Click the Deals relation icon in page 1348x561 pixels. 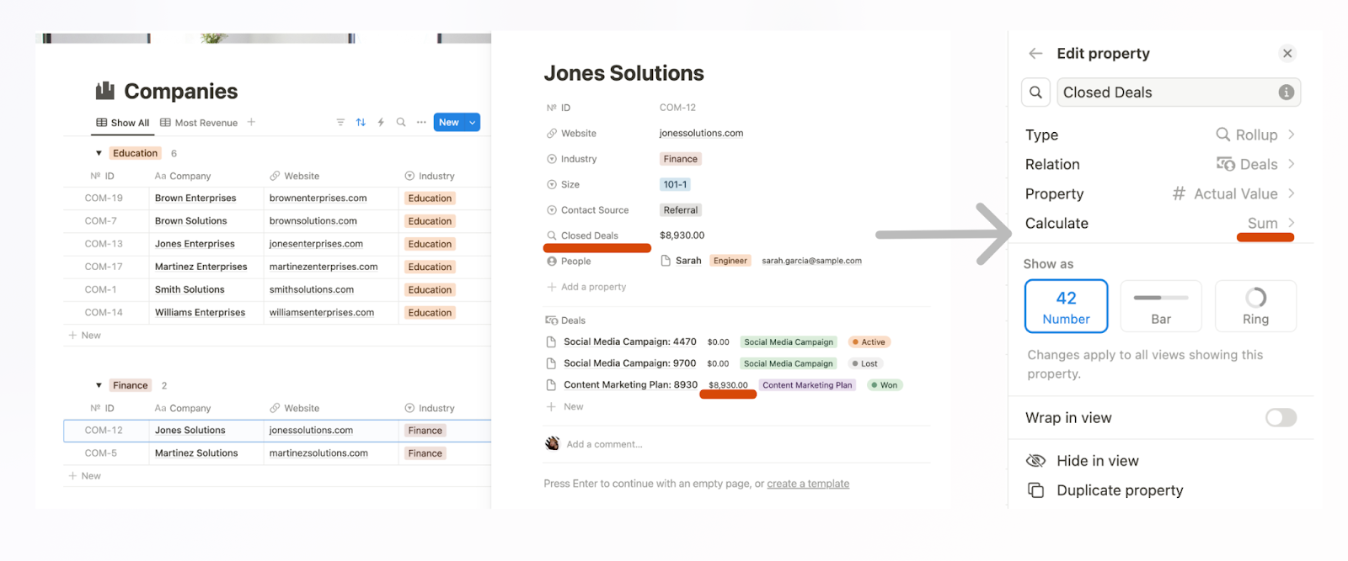click(x=551, y=320)
